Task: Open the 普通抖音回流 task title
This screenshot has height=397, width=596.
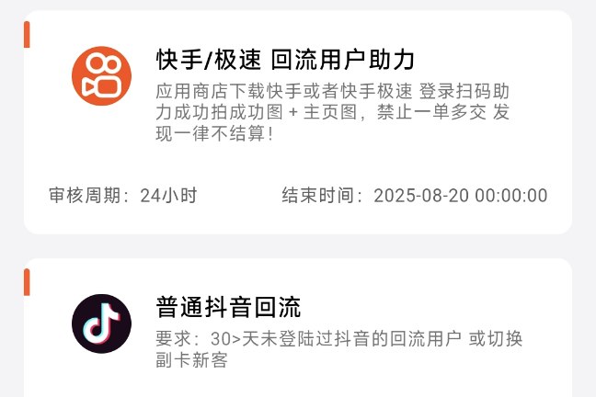Action: 228,307
